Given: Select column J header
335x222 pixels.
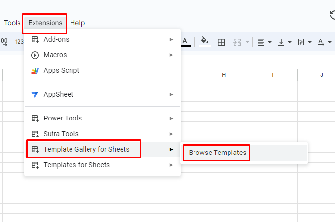Looking at the screenshot, I should [x=317, y=75].
